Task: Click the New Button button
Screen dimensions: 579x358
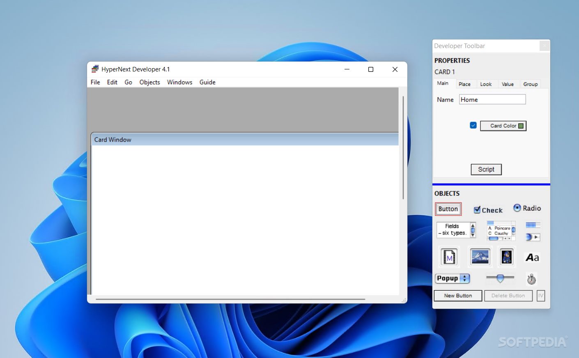Action: [x=458, y=296]
